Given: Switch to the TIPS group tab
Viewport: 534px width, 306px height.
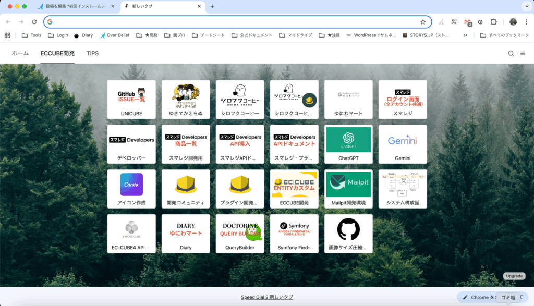Looking at the screenshot, I should (x=92, y=53).
